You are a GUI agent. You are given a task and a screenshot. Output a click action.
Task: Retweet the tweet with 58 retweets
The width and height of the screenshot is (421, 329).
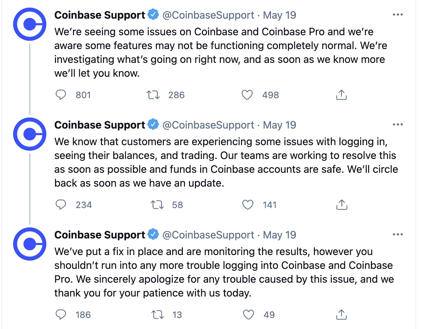[x=158, y=205]
